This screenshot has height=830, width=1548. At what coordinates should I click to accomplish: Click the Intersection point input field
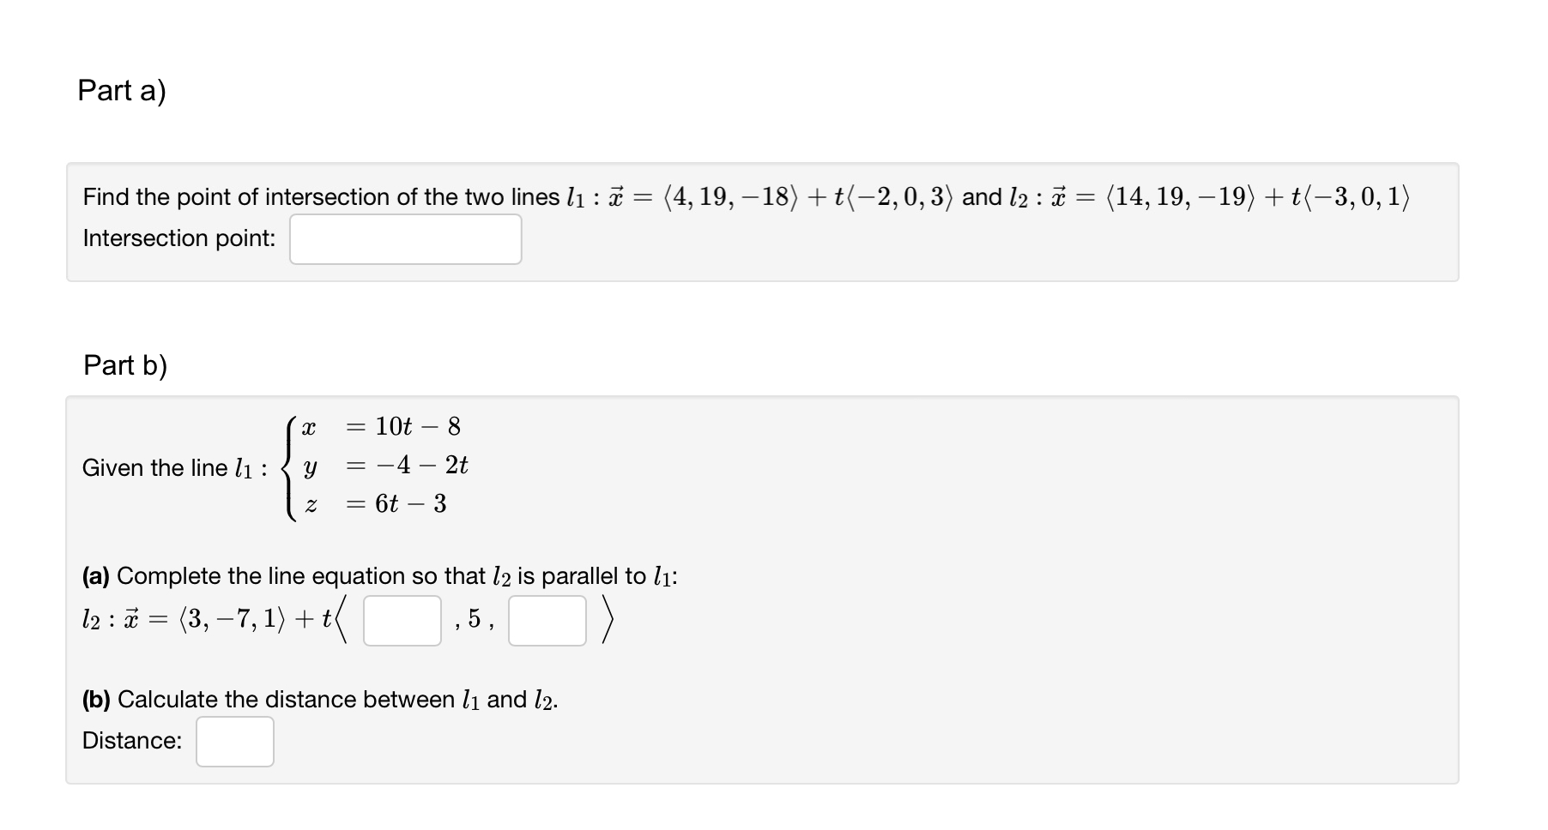(406, 238)
